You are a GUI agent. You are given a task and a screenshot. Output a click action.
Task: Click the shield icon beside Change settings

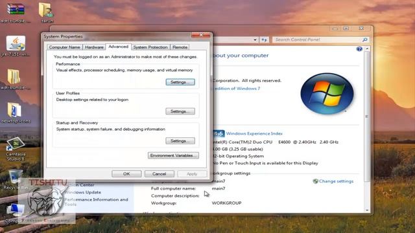(315, 181)
